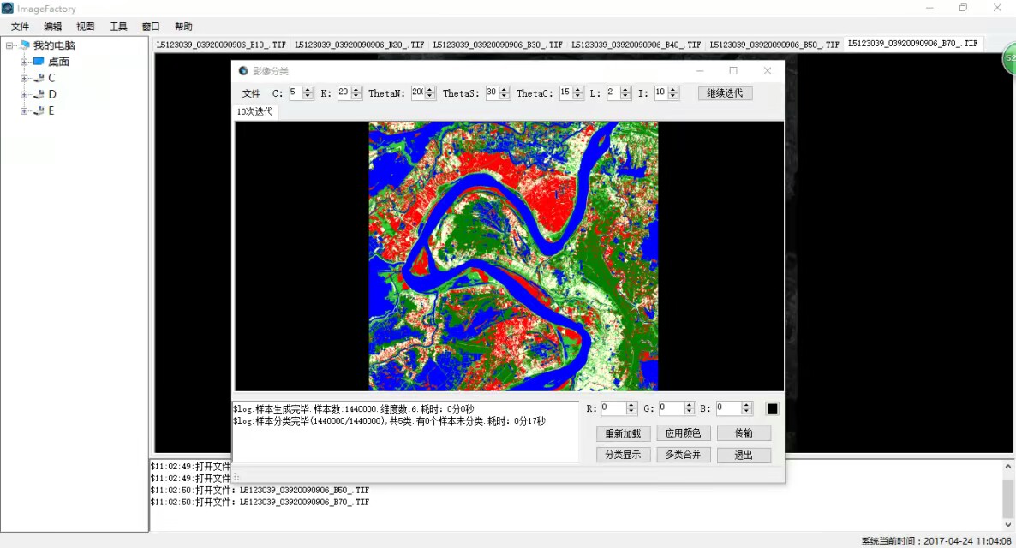Open the 编辑 menu
Image resolution: width=1016 pixels, height=548 pixels.
click(x=52, y=27)
